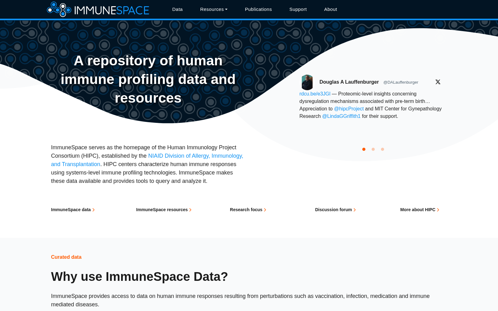This screenshot has width=498, height=311.
Task: Follow the ImmuneSpace resources link
Action: [164, 210]
